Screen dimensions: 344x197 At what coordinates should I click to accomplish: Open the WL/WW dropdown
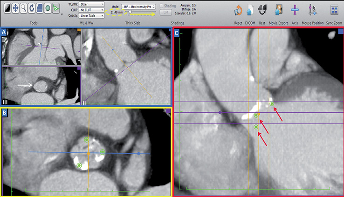91,4
